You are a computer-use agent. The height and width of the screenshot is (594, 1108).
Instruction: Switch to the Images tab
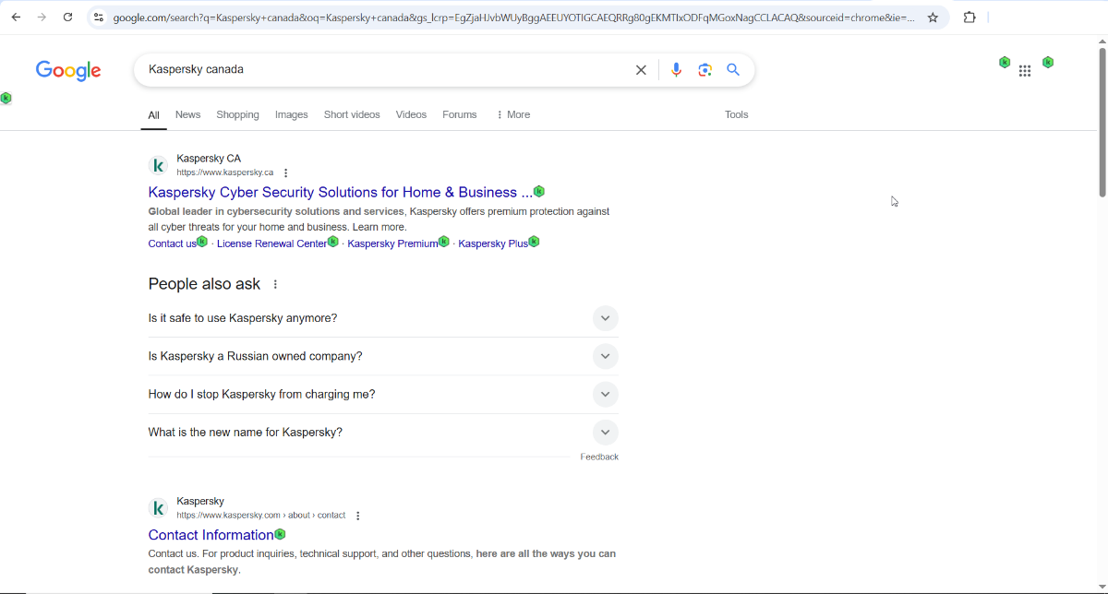pyautogui.click(x=291, y=115)
